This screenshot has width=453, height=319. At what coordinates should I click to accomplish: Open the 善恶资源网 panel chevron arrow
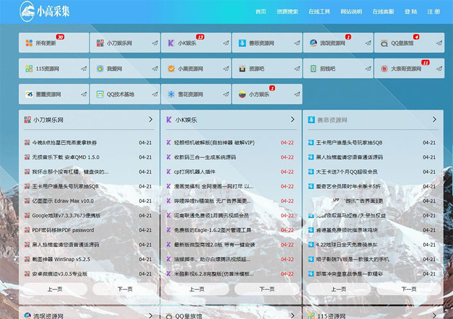[x=434, y=120]
